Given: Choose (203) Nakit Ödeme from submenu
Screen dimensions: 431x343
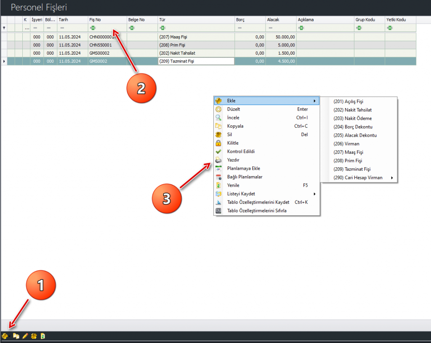Looking at the screenshot, I should click(x=352, y=119).
